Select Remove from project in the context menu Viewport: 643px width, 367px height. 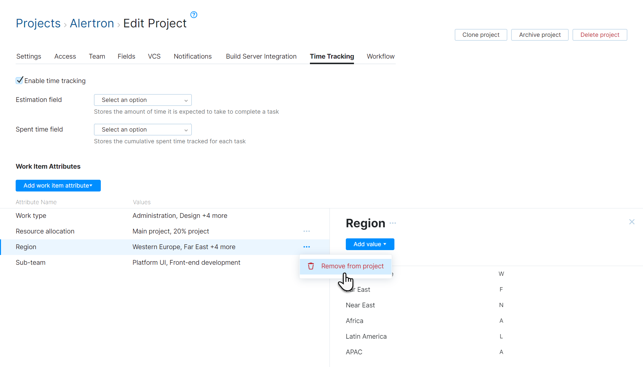tap(352, 266)
